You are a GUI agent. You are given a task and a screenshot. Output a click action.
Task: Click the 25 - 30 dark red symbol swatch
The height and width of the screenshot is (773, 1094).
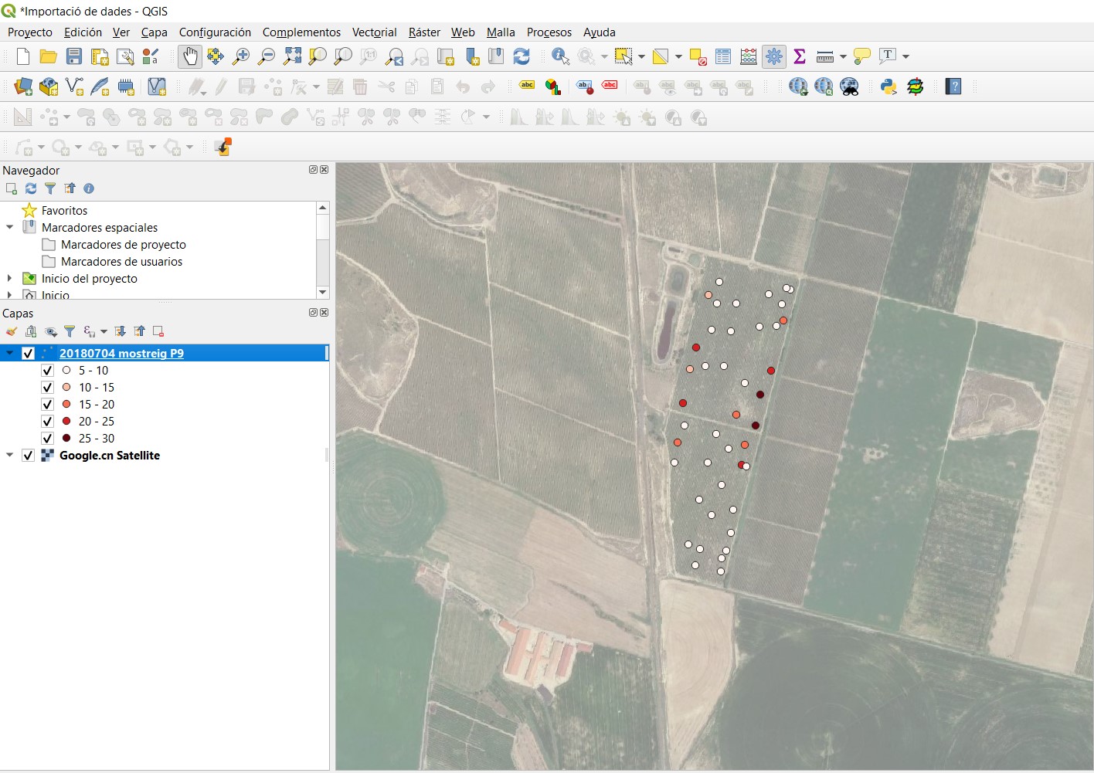tap(66, 438)
